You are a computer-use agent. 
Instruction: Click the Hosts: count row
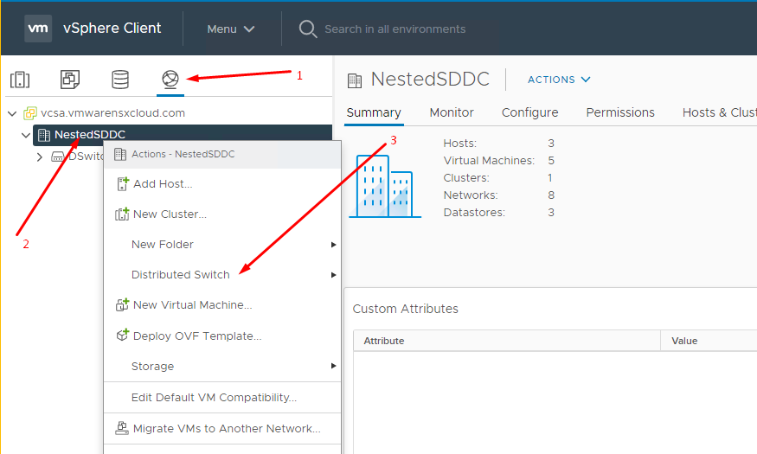498,144
